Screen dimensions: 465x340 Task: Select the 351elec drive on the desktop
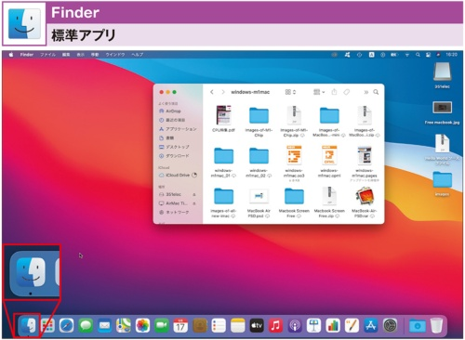point(442,75)
